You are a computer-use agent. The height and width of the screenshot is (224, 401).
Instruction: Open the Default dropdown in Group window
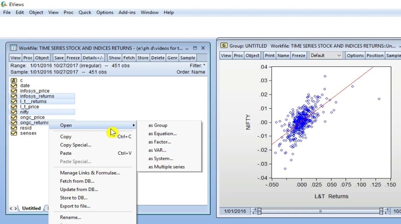[326, 56]
